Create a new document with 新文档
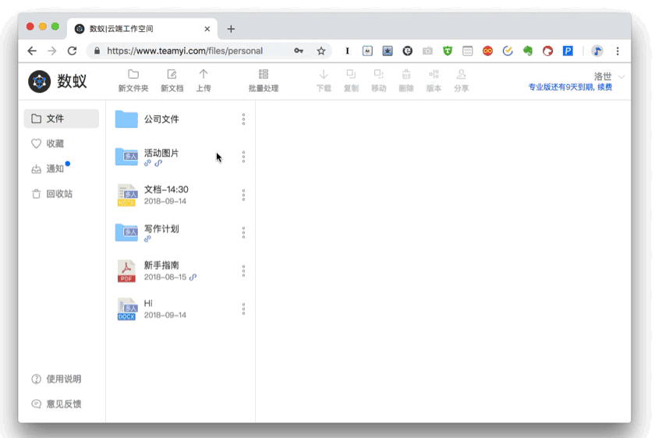This screenshot has height=438, width=655. (172, 80)
